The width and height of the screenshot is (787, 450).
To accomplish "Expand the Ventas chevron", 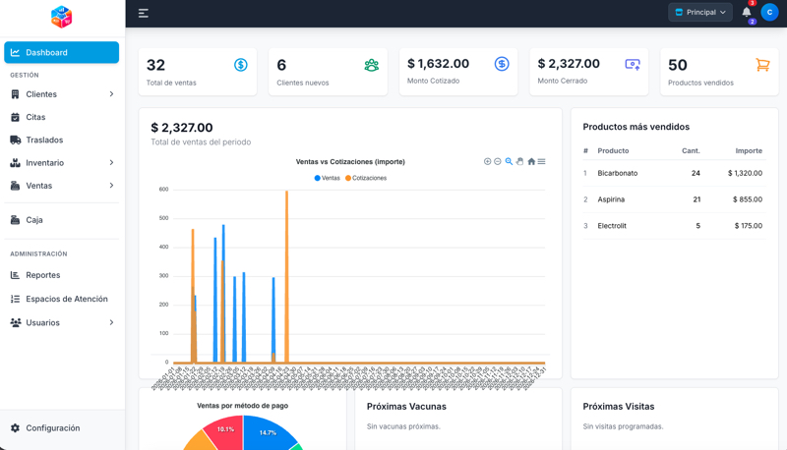I will [111, 186].
